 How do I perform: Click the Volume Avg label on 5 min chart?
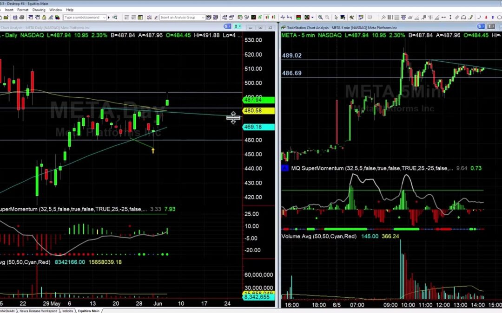(x=319, y=236)
